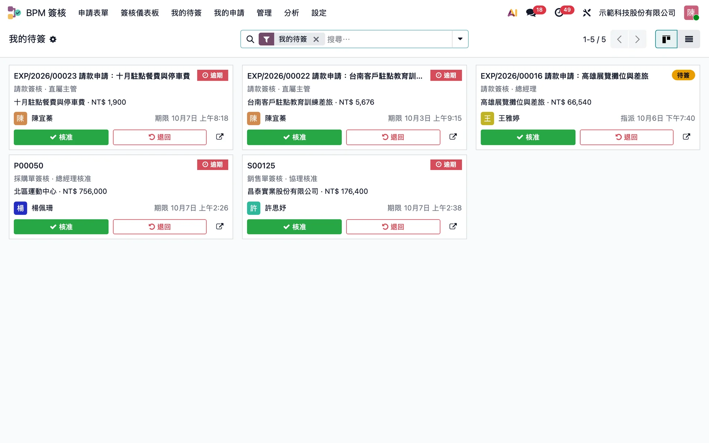Viewport: 709px width, 443px height.
Task: Reject EXP/2026/00022 with 退回 button
Action: pyautogui.click(x=393, y=137)
